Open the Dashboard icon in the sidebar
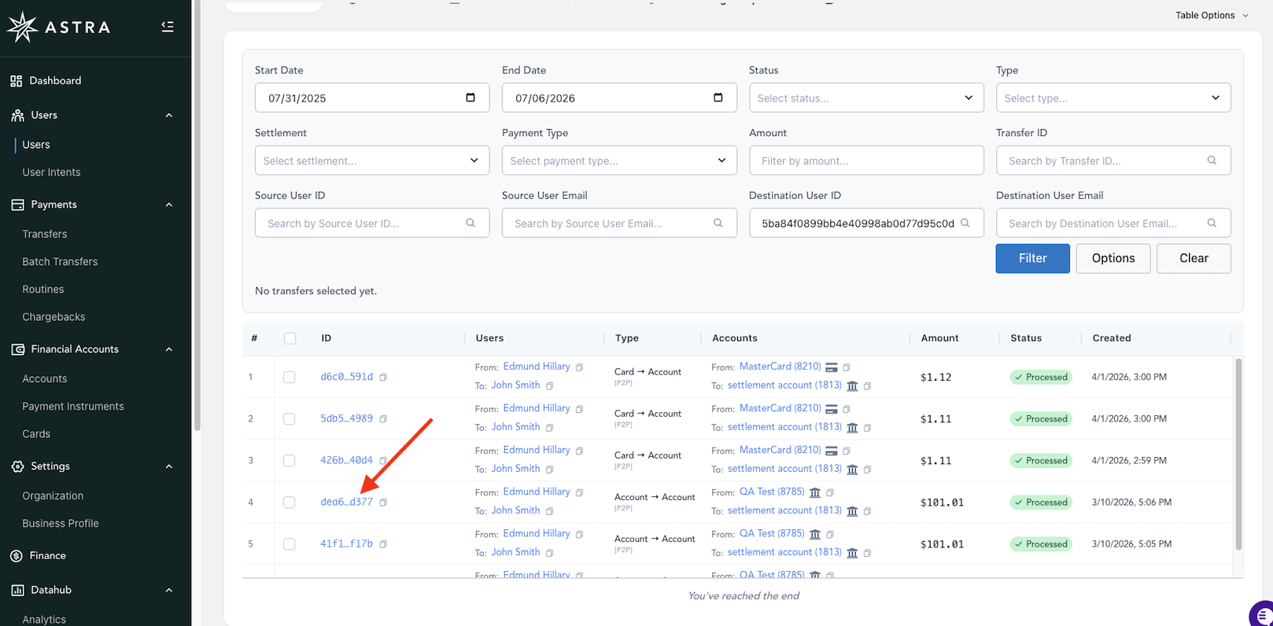 16,81
